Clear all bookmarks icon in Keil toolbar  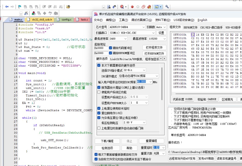click(37, 7)
